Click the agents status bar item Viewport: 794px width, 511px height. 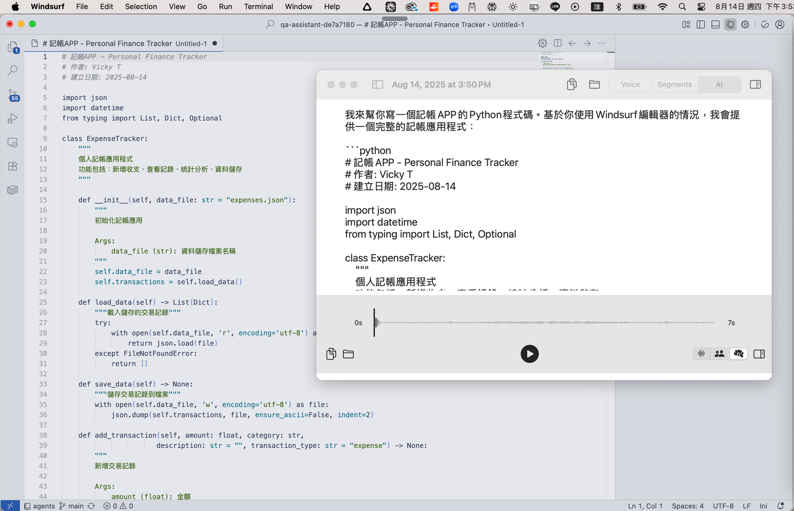40,506
